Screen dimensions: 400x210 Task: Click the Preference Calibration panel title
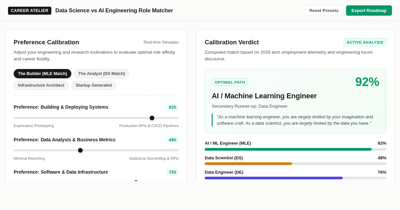pos(46,42)
